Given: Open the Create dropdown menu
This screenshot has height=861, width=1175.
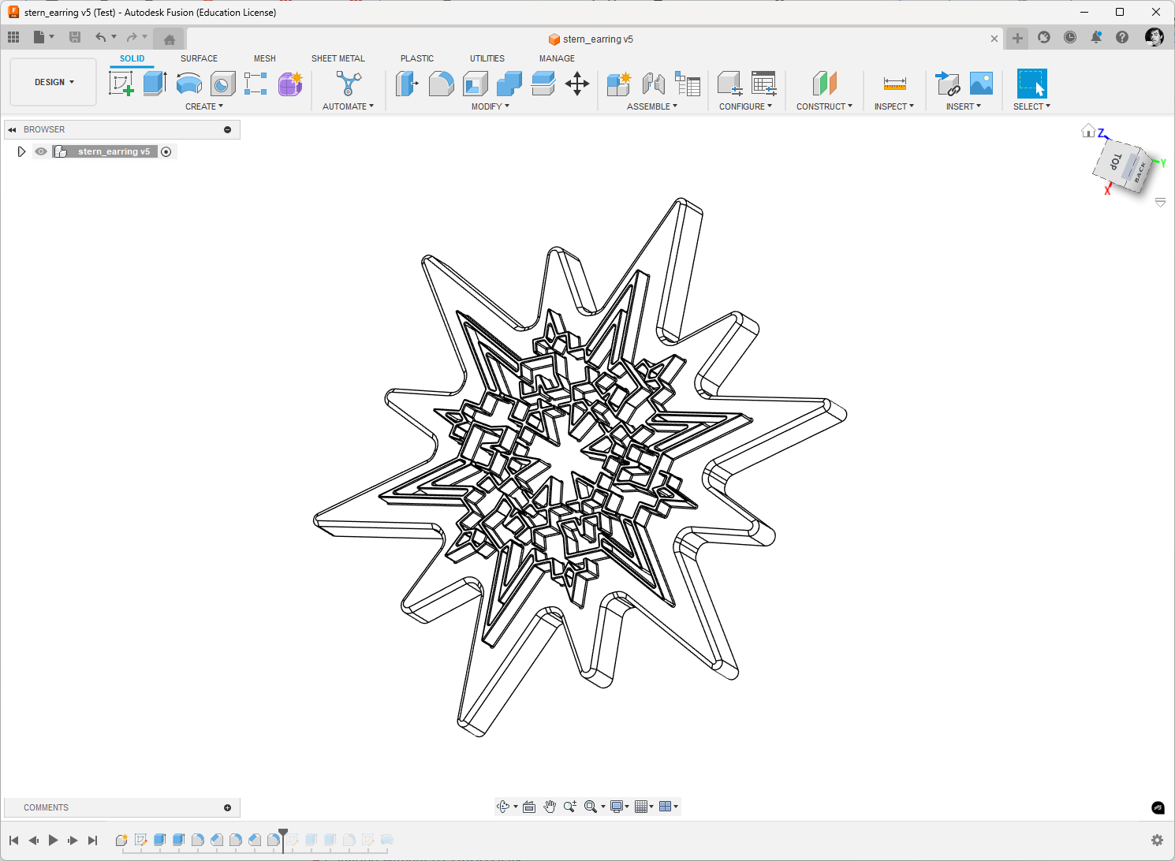Looking at the screenshot, I should 204,106.
